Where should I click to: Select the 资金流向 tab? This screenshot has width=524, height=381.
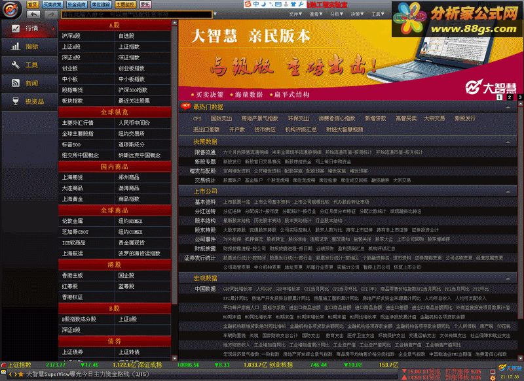(x=77, y=5)
